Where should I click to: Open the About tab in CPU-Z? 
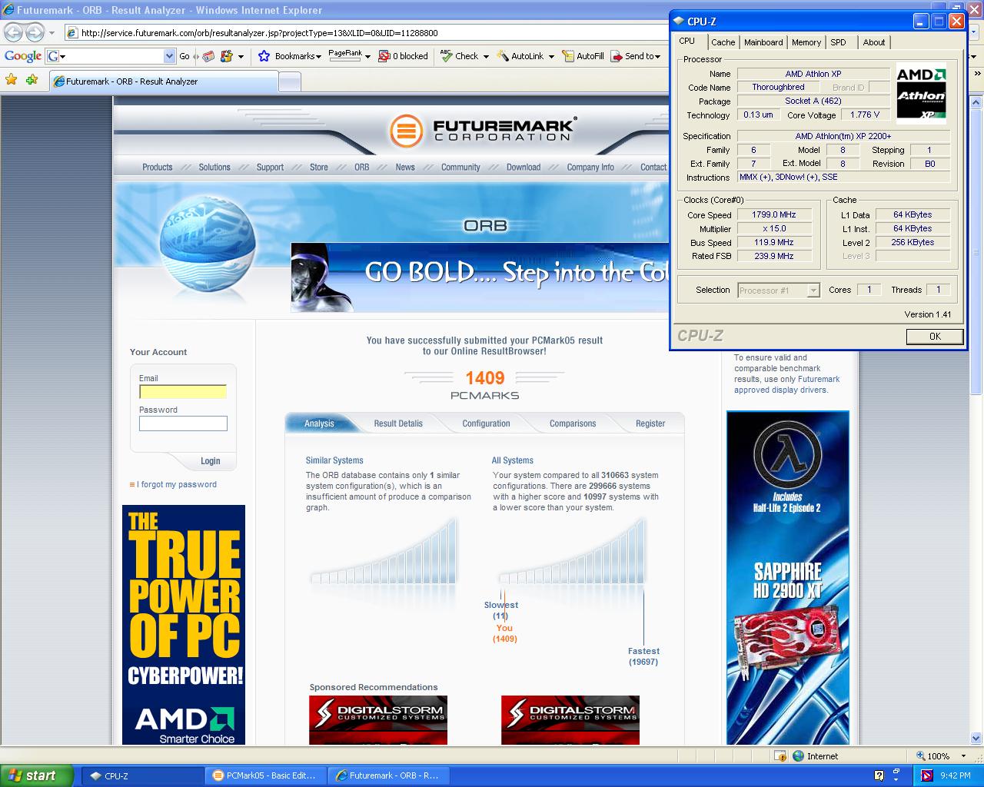pyautogui.click(x=874, y=42)
